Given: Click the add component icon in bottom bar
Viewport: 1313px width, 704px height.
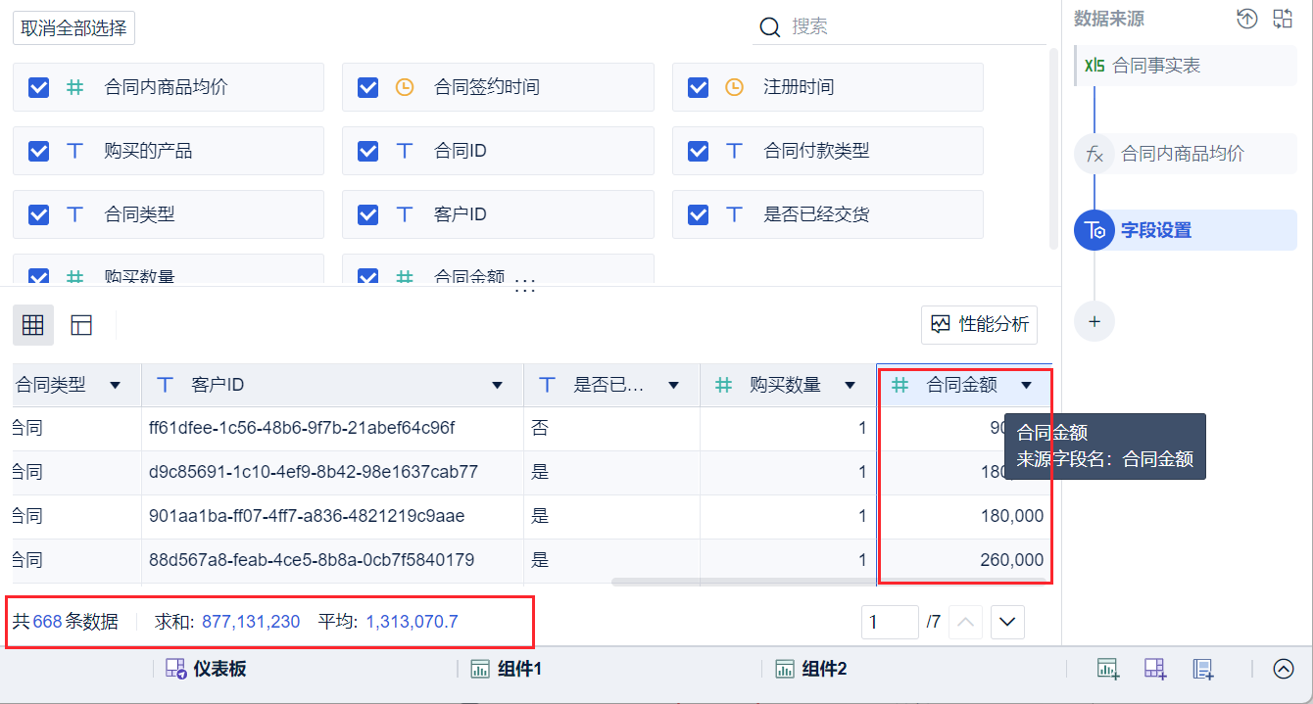Looking at the screenshot, I should pyautogui.click(x=1108, y=669).
